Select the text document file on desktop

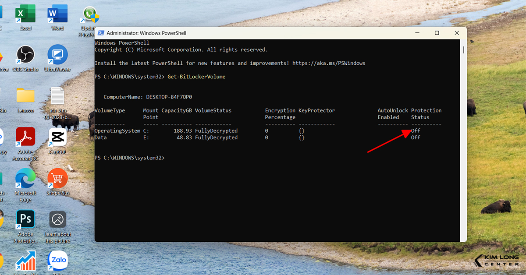57,96
